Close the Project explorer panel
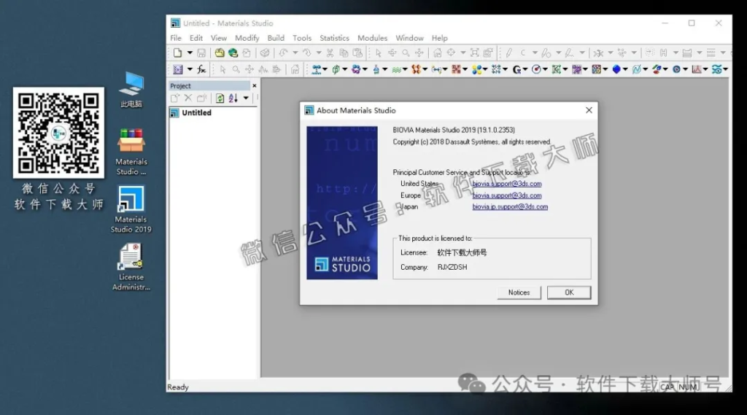The image size is (747, 415). (x=255, y=86)
